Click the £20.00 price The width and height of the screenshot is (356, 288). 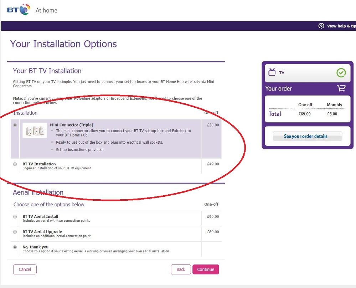[213, 125]
